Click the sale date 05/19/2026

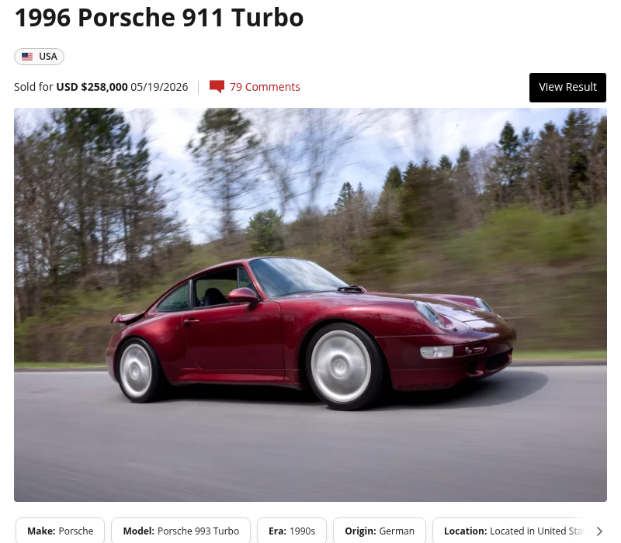coord(159,87)
